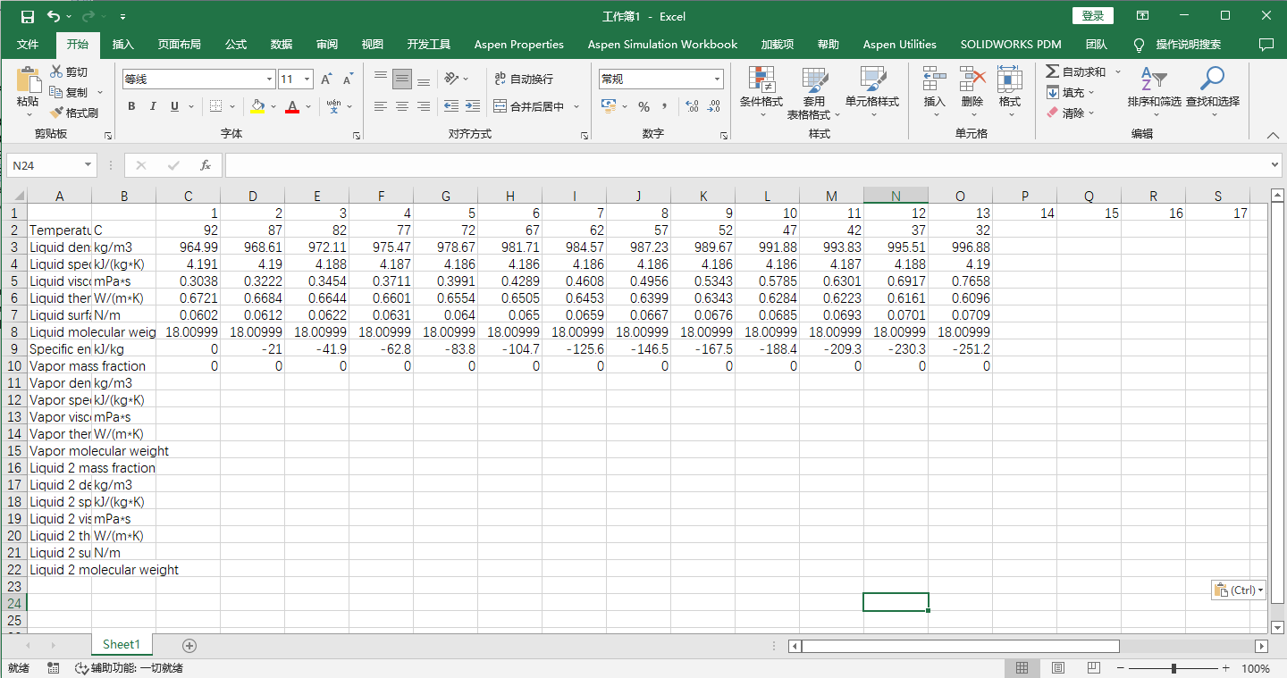Open the fill color picker arrow

click(x=272, y=106)
